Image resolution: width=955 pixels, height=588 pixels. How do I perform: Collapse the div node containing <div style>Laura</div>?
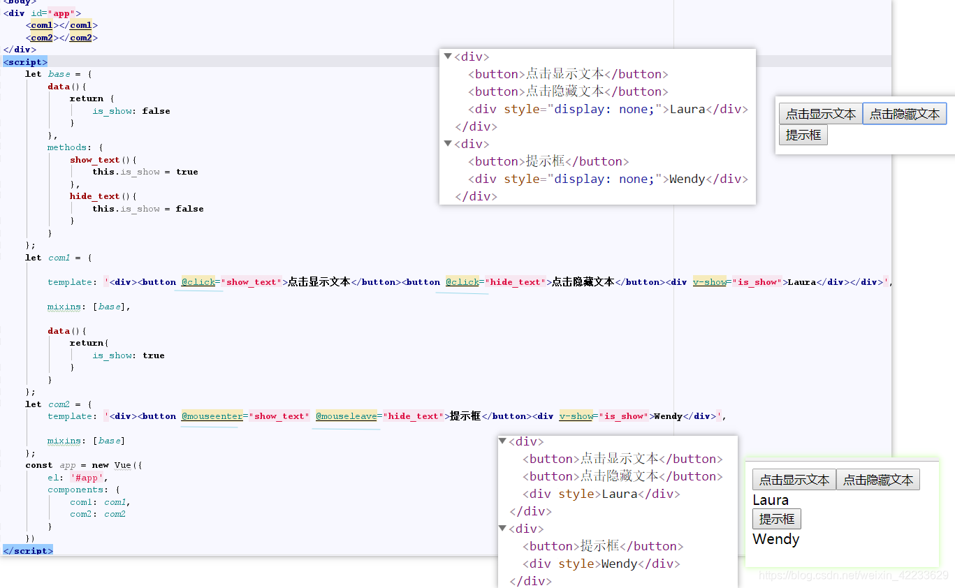(x=502, y=441)
